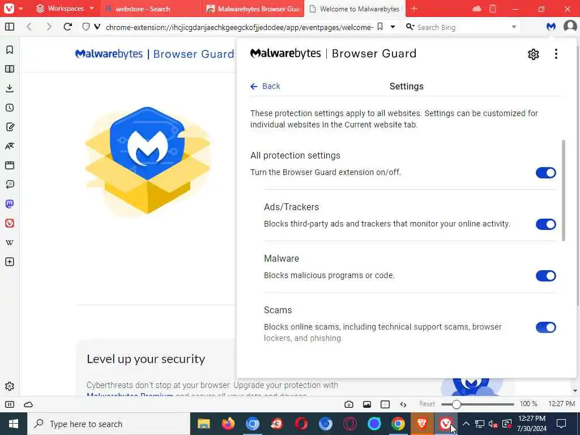Open the Mastodon web panel

[10, 204]
